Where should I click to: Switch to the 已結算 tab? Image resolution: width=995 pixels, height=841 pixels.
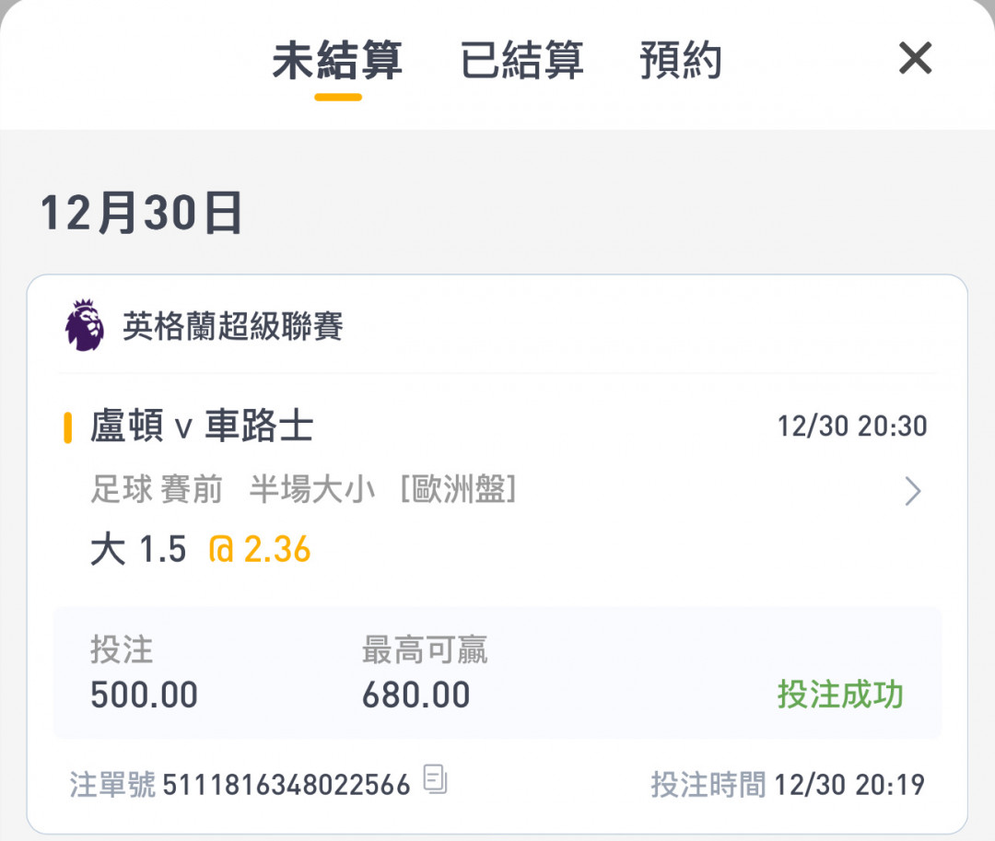click(521, 62)
